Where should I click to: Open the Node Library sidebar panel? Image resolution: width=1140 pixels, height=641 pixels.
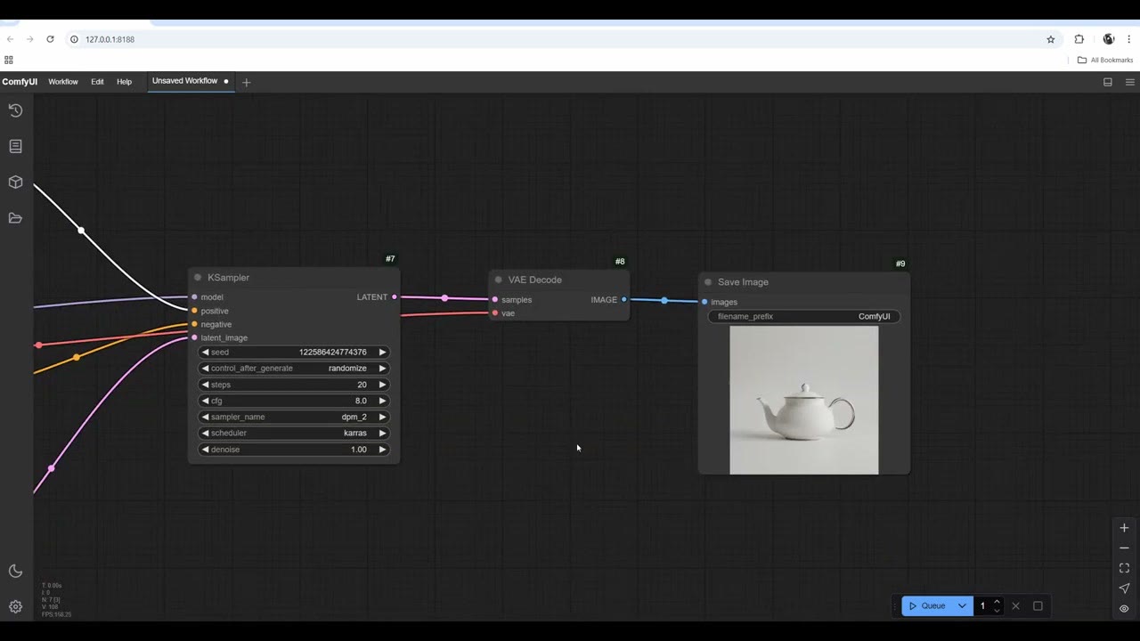(x=15, y=146)
